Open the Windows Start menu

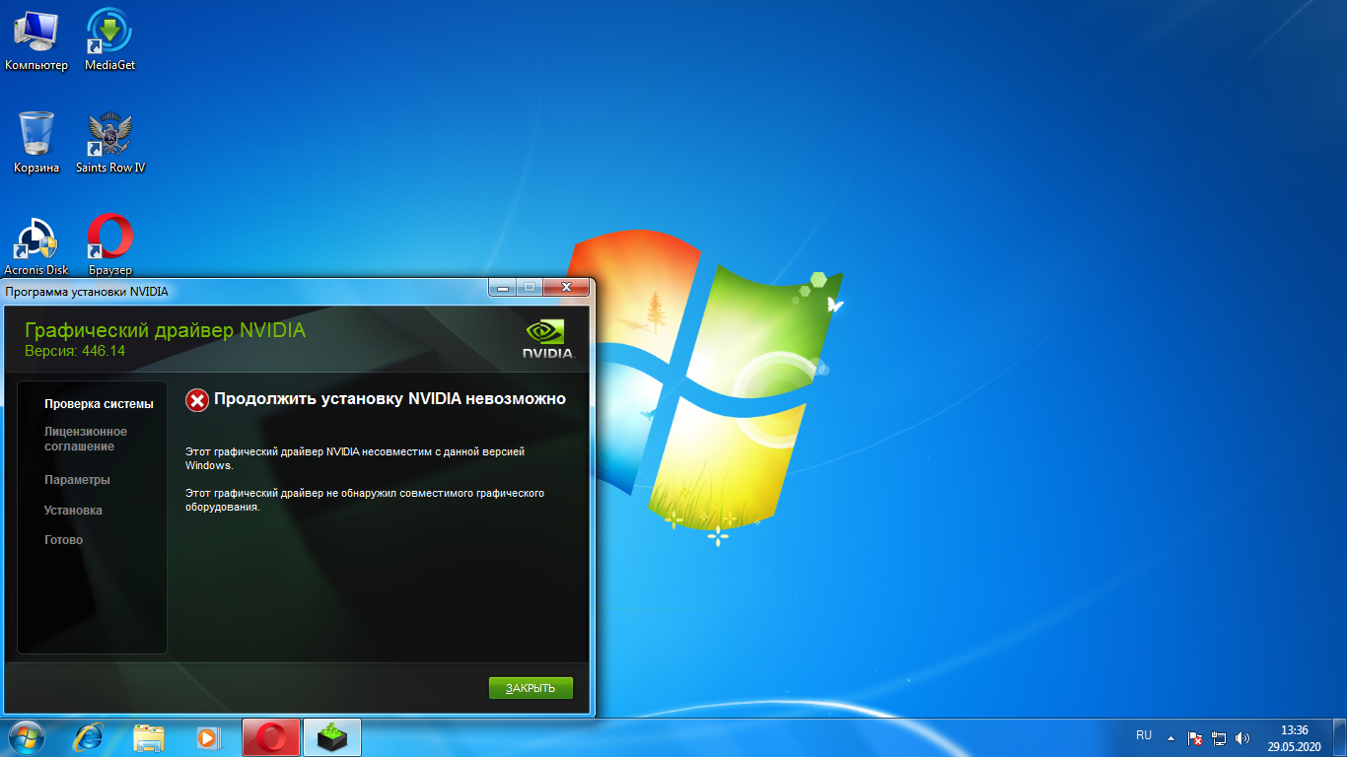(x=27, y=737)
